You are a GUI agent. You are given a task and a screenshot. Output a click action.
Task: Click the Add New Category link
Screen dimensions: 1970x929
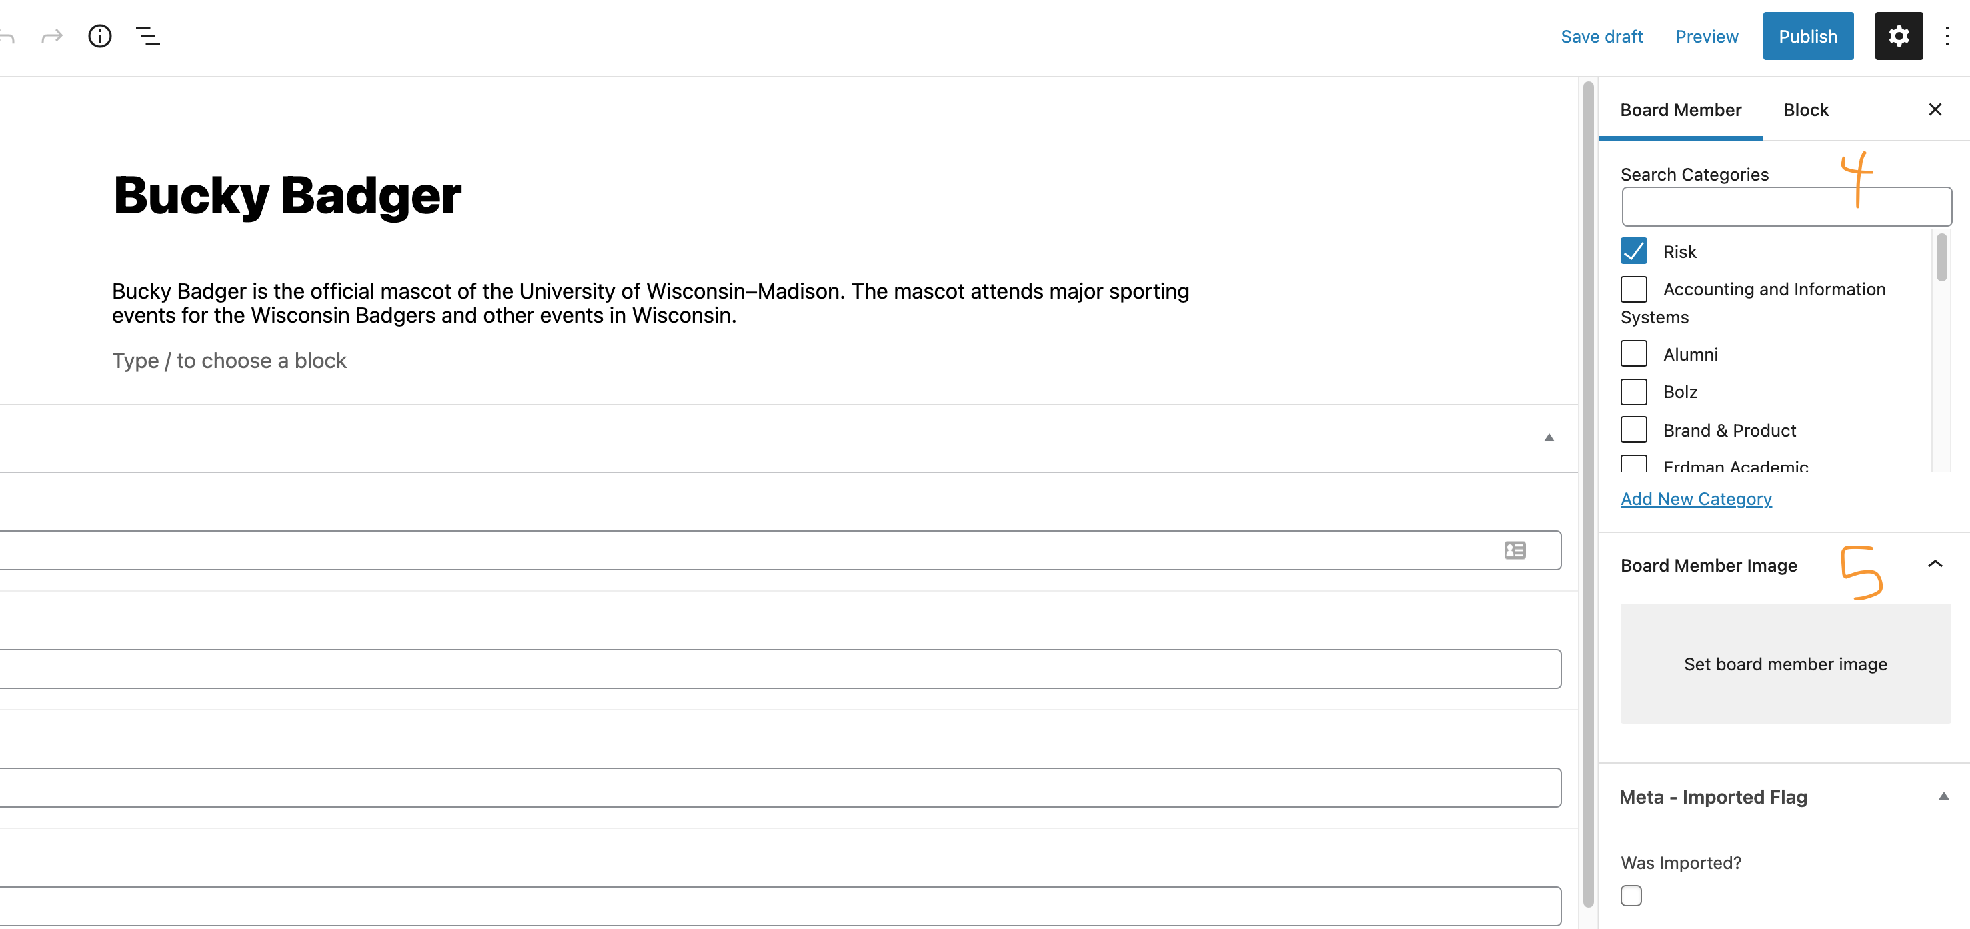(1695, 499)
